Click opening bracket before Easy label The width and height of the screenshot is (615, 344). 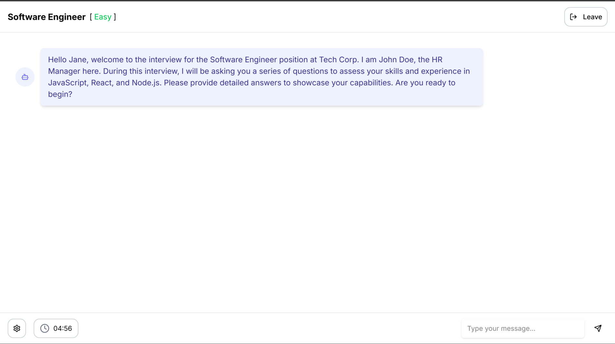91,17
